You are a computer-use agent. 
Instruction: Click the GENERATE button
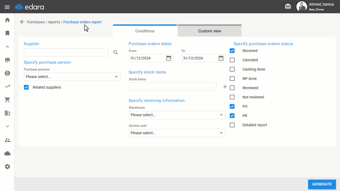[322, 184]
